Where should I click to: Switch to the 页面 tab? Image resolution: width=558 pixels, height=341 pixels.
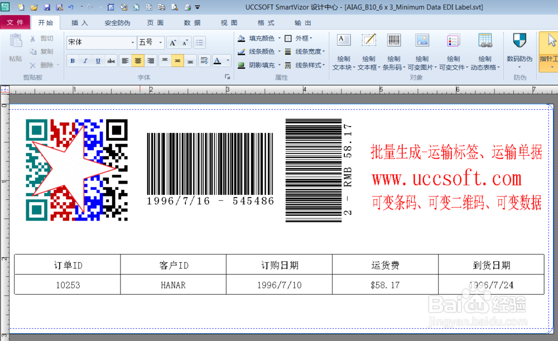click(x=156, y=23)
